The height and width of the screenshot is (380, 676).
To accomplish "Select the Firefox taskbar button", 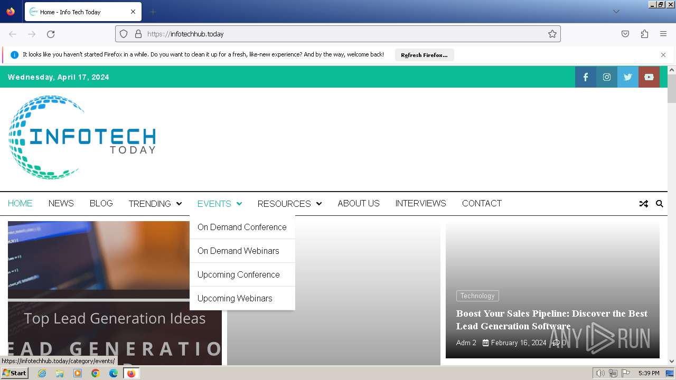I will pos(131,373).
